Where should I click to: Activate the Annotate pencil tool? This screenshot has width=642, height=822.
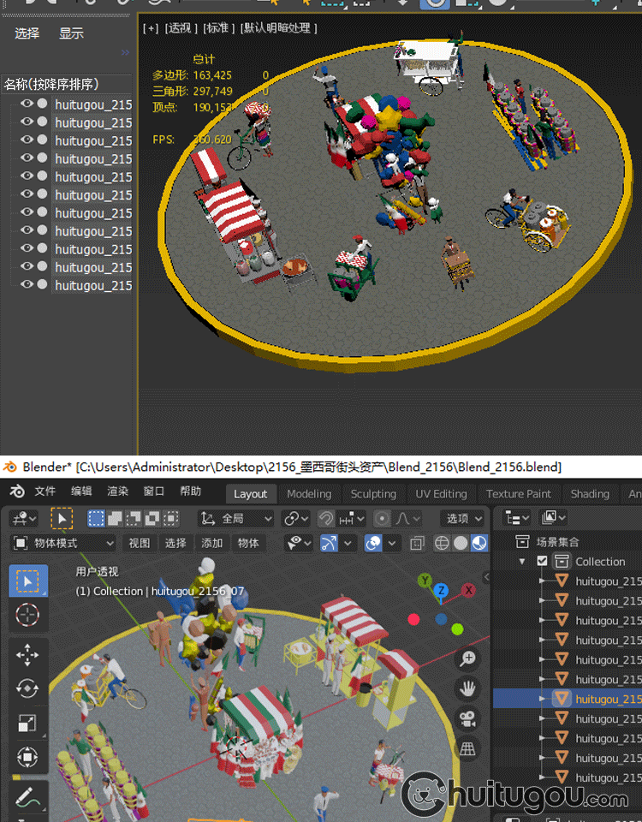(x=28, y=797)
